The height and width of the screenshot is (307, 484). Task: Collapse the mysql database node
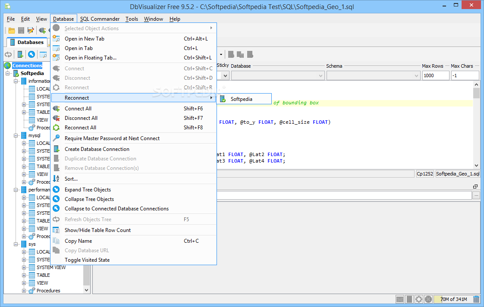16,135
